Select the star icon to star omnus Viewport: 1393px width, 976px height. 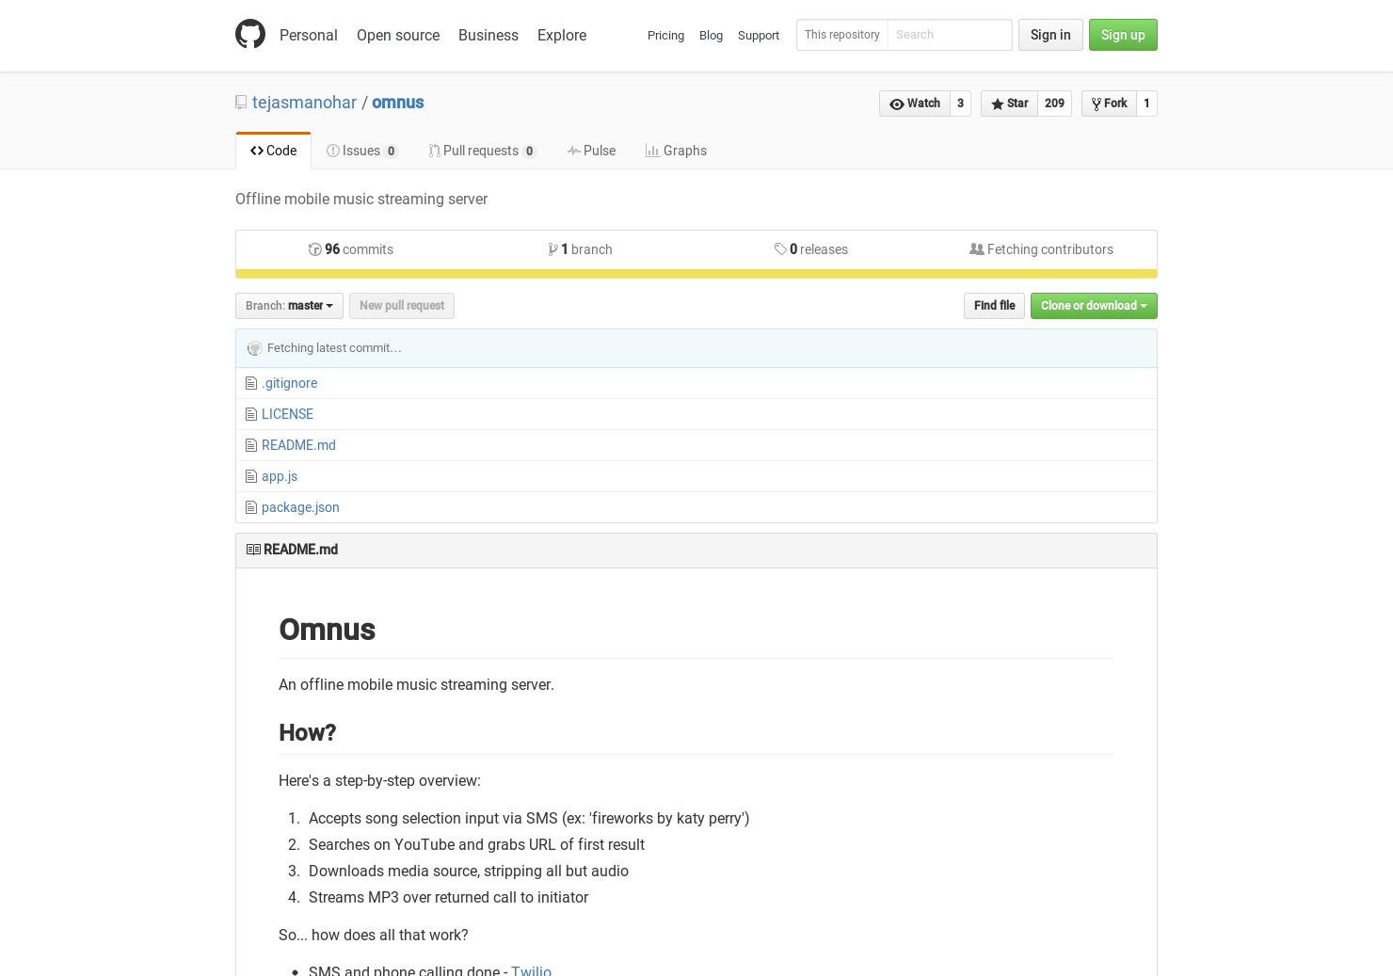point(997,104)
